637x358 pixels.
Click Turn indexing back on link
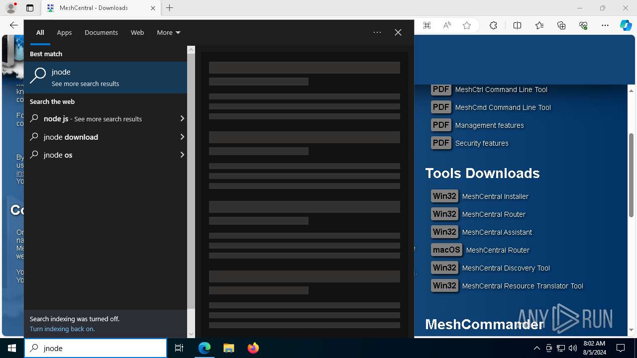[x=62, y=329]
